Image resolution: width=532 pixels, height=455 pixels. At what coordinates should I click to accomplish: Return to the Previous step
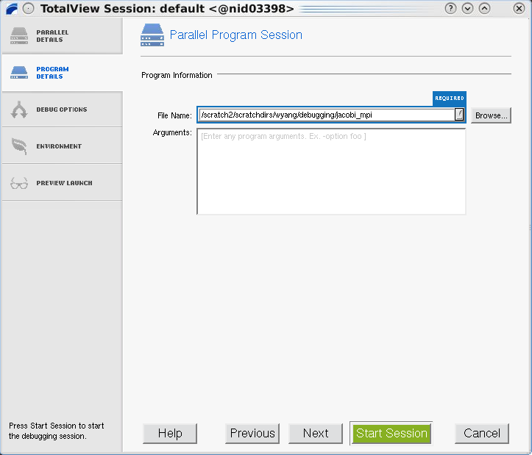[252, 434]
